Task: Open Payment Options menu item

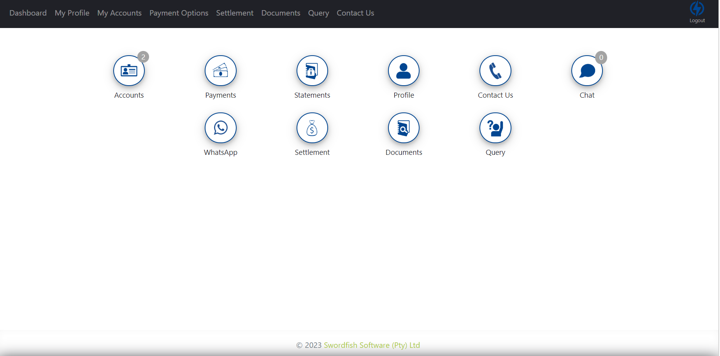Action: tap(179, 13)
